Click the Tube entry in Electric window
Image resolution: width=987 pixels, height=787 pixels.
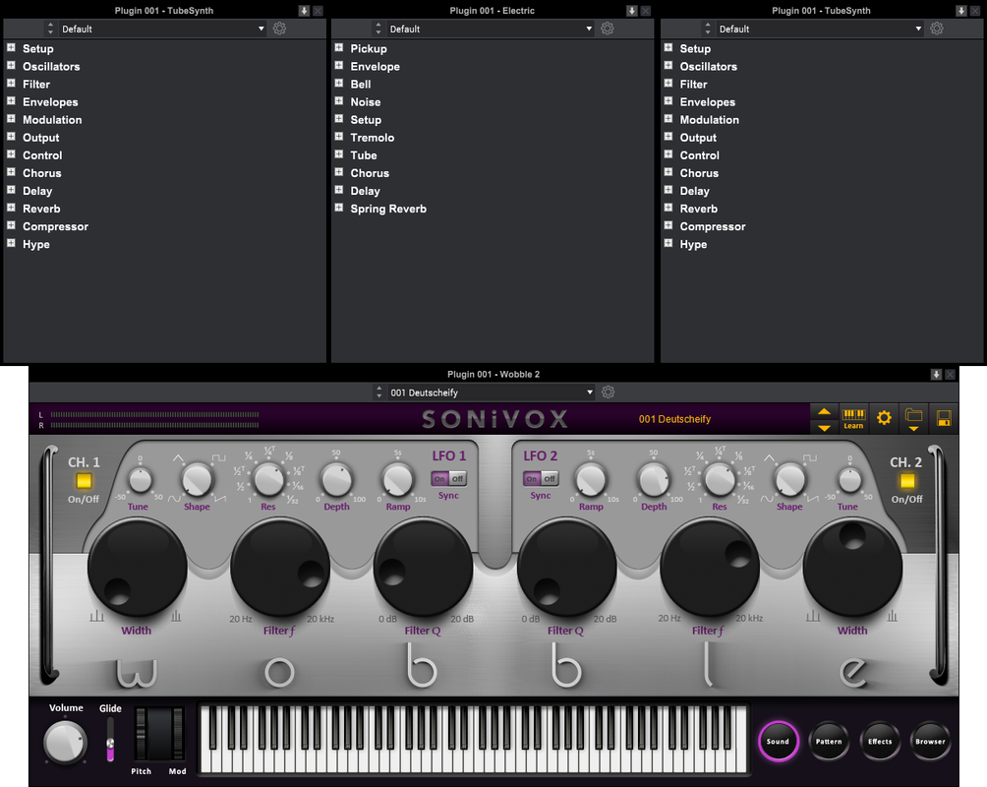364,155
